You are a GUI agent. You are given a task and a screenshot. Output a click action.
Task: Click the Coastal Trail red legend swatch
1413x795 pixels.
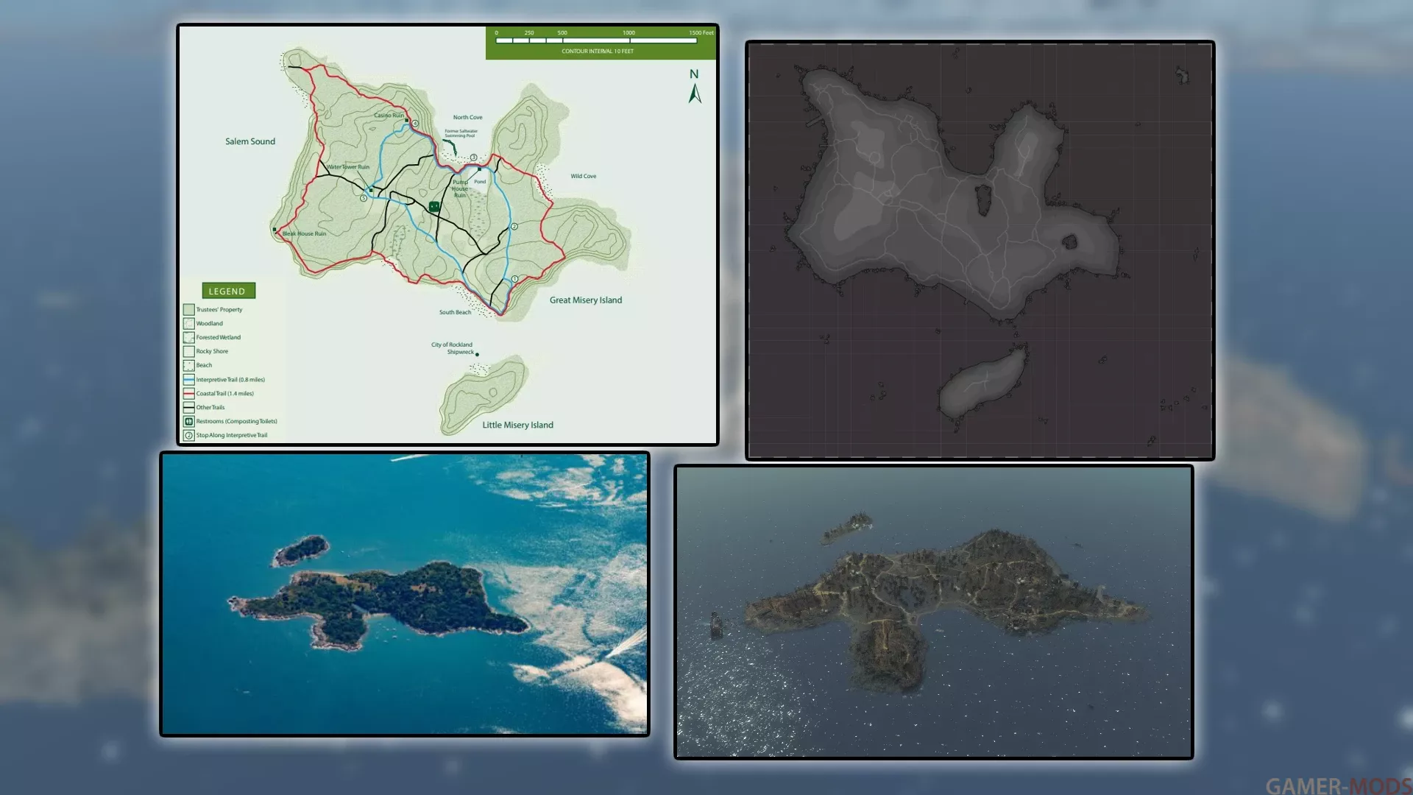[x=188, y=394]
